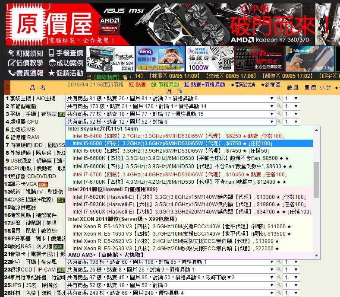This screenshot has height=297, width=340.
Task: Select Intel I7-6700K $12400 option
Action: [x=189, y=182]
